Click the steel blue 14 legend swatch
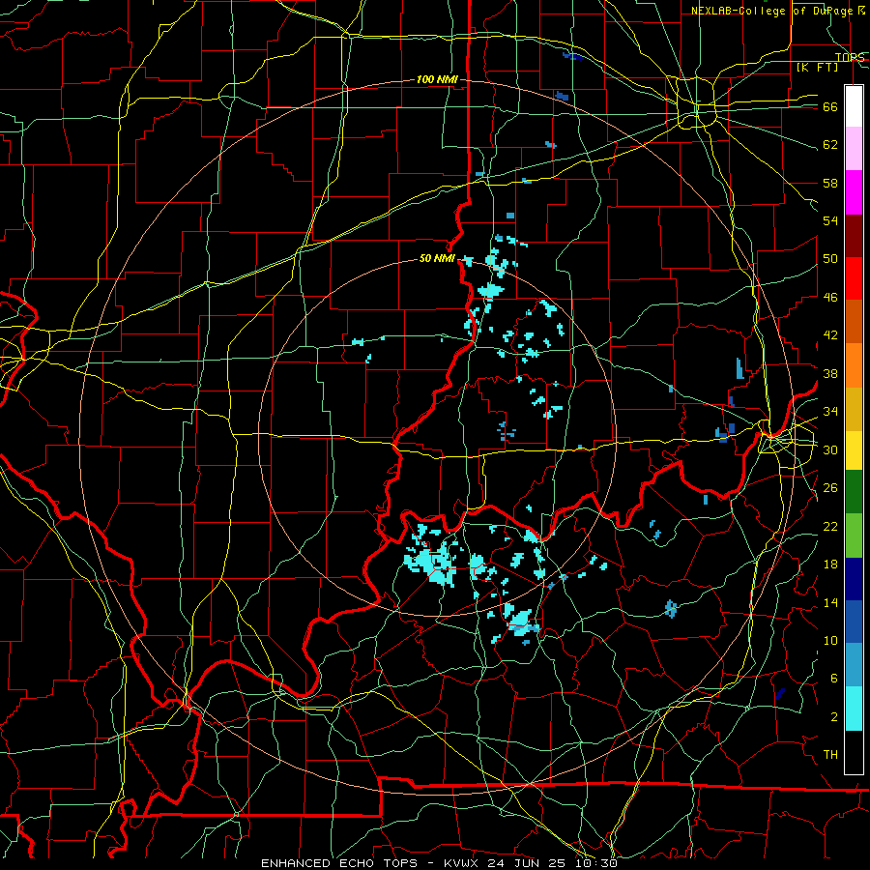This screenshot has height=870, width=870. (854, 665)
